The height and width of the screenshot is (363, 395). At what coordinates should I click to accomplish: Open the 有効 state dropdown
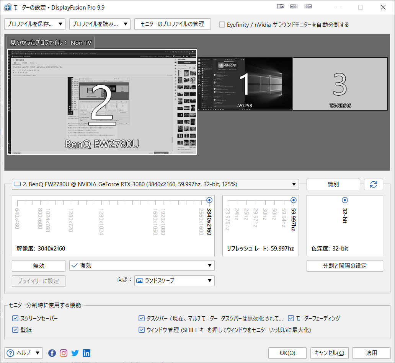[142, 265]
